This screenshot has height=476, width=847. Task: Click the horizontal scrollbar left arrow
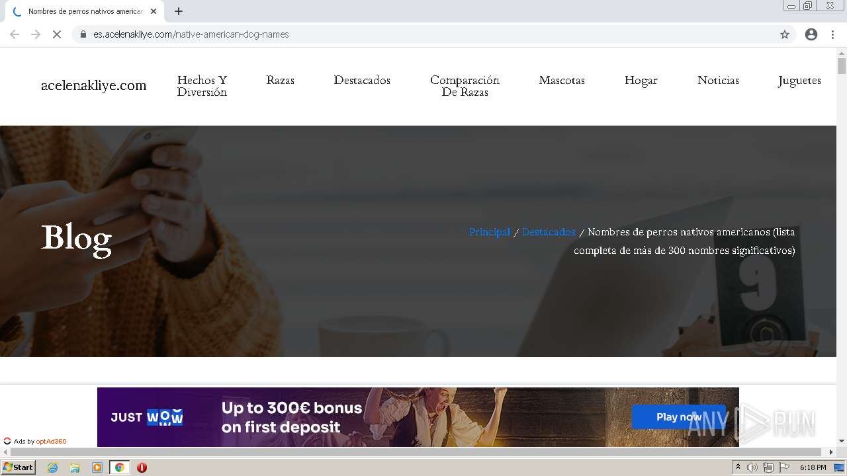tap(5, 452)
